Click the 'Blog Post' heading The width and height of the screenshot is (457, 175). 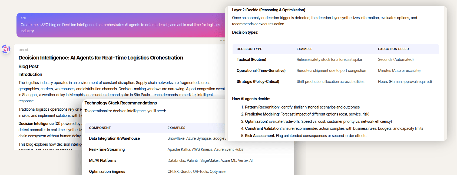28,66
